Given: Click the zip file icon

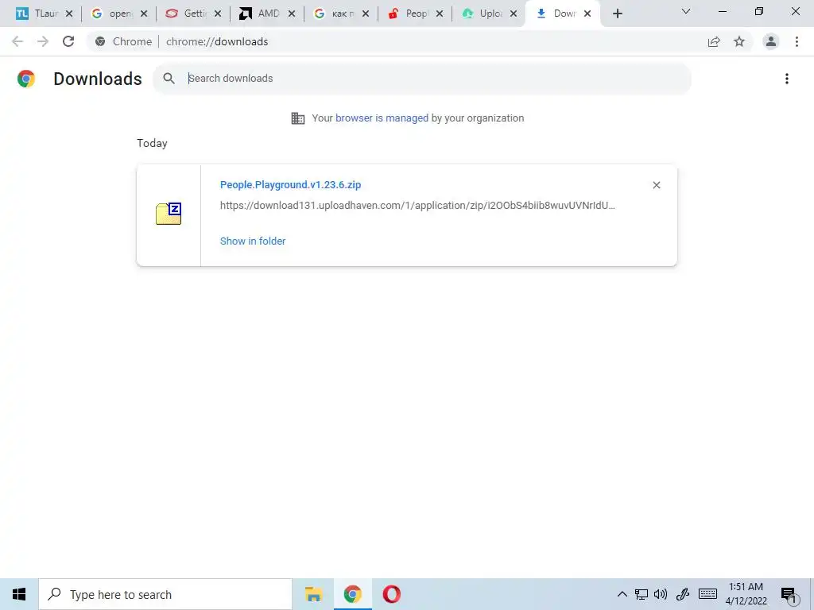Looking at the screenshot, I should (x=169, y=214).
